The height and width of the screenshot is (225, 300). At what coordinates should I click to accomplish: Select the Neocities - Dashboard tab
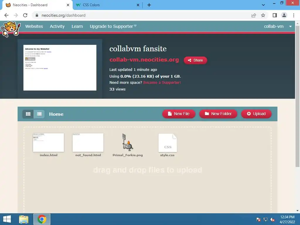click(36, 5)
